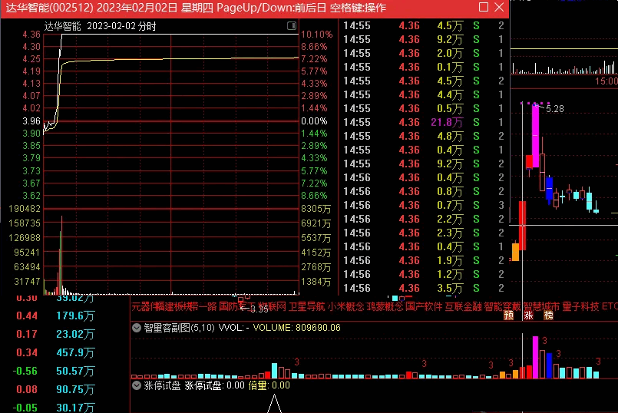Close the 达华智能 intraday popup window
The image size is (618, 413).
point(499,7)
